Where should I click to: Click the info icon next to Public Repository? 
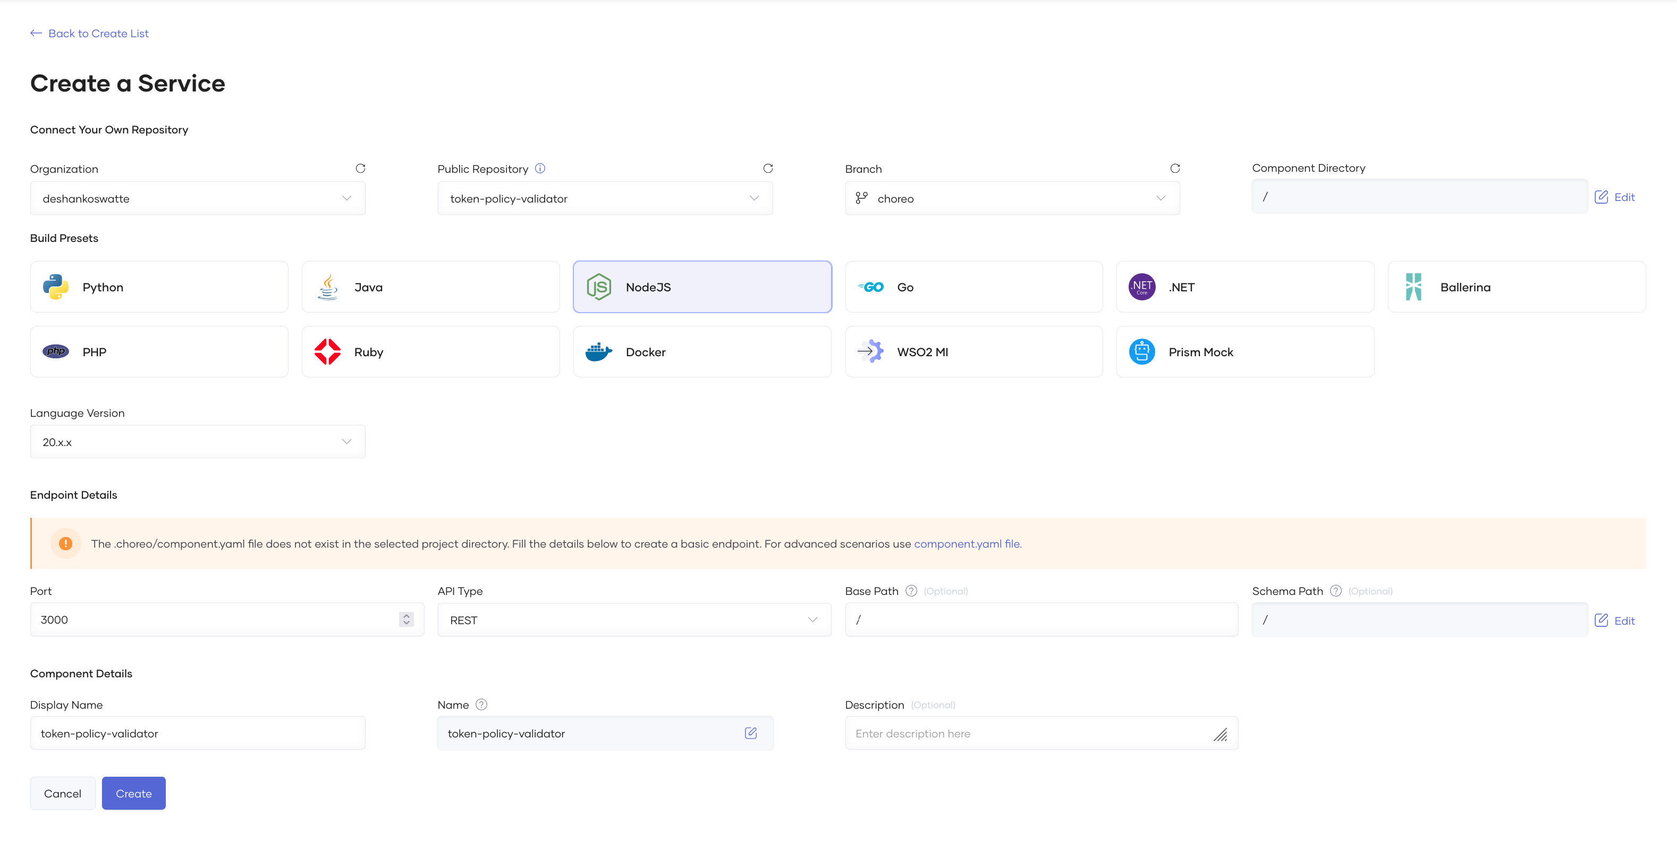540,168
